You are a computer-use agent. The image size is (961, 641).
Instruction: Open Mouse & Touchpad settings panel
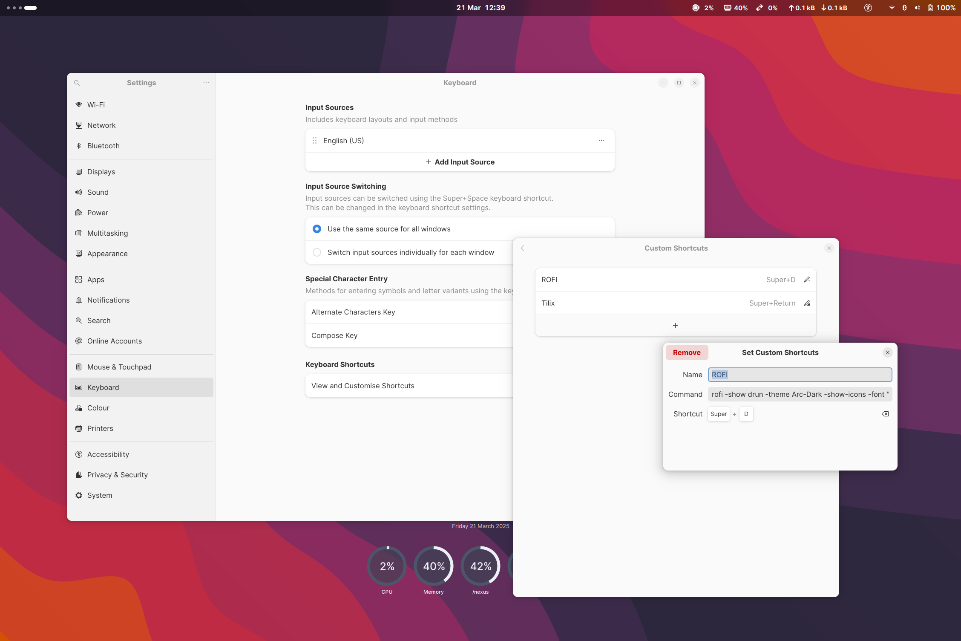[141, 367]
